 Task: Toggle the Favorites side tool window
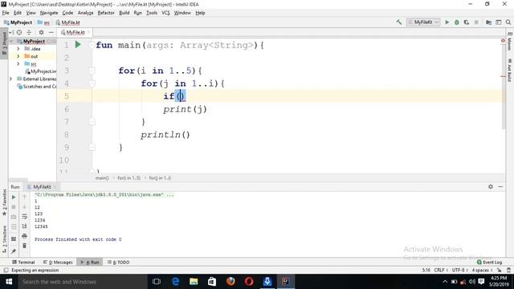(x=4, y=202)
